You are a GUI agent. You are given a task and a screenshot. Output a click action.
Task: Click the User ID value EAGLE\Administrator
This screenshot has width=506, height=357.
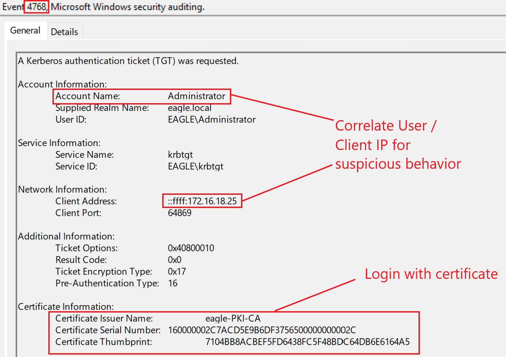click(x=211, y=119)
